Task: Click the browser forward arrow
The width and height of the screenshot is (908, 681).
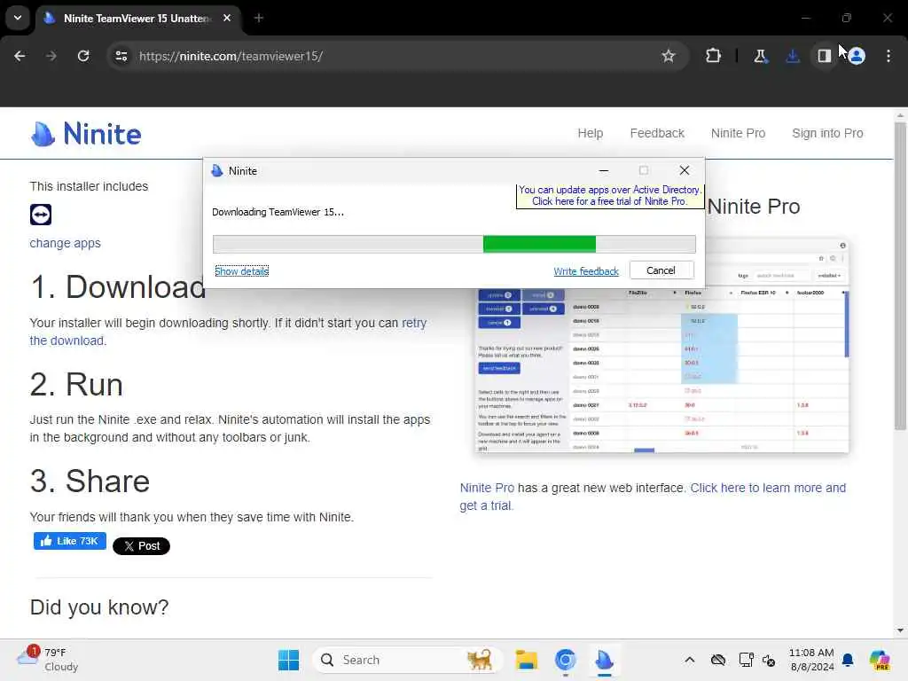Action: tap(51, 56)
